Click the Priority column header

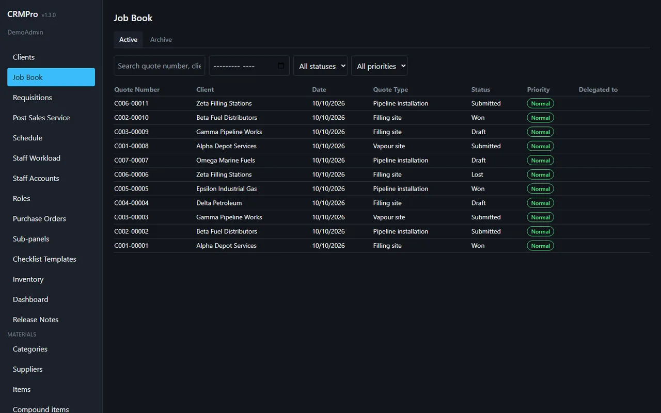539,89
